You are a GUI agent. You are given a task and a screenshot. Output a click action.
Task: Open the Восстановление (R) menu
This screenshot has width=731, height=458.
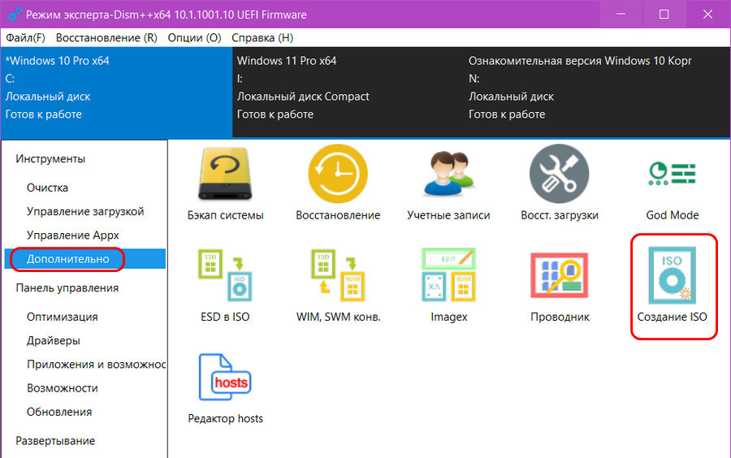pyautogui.click(x=106, y=37)
